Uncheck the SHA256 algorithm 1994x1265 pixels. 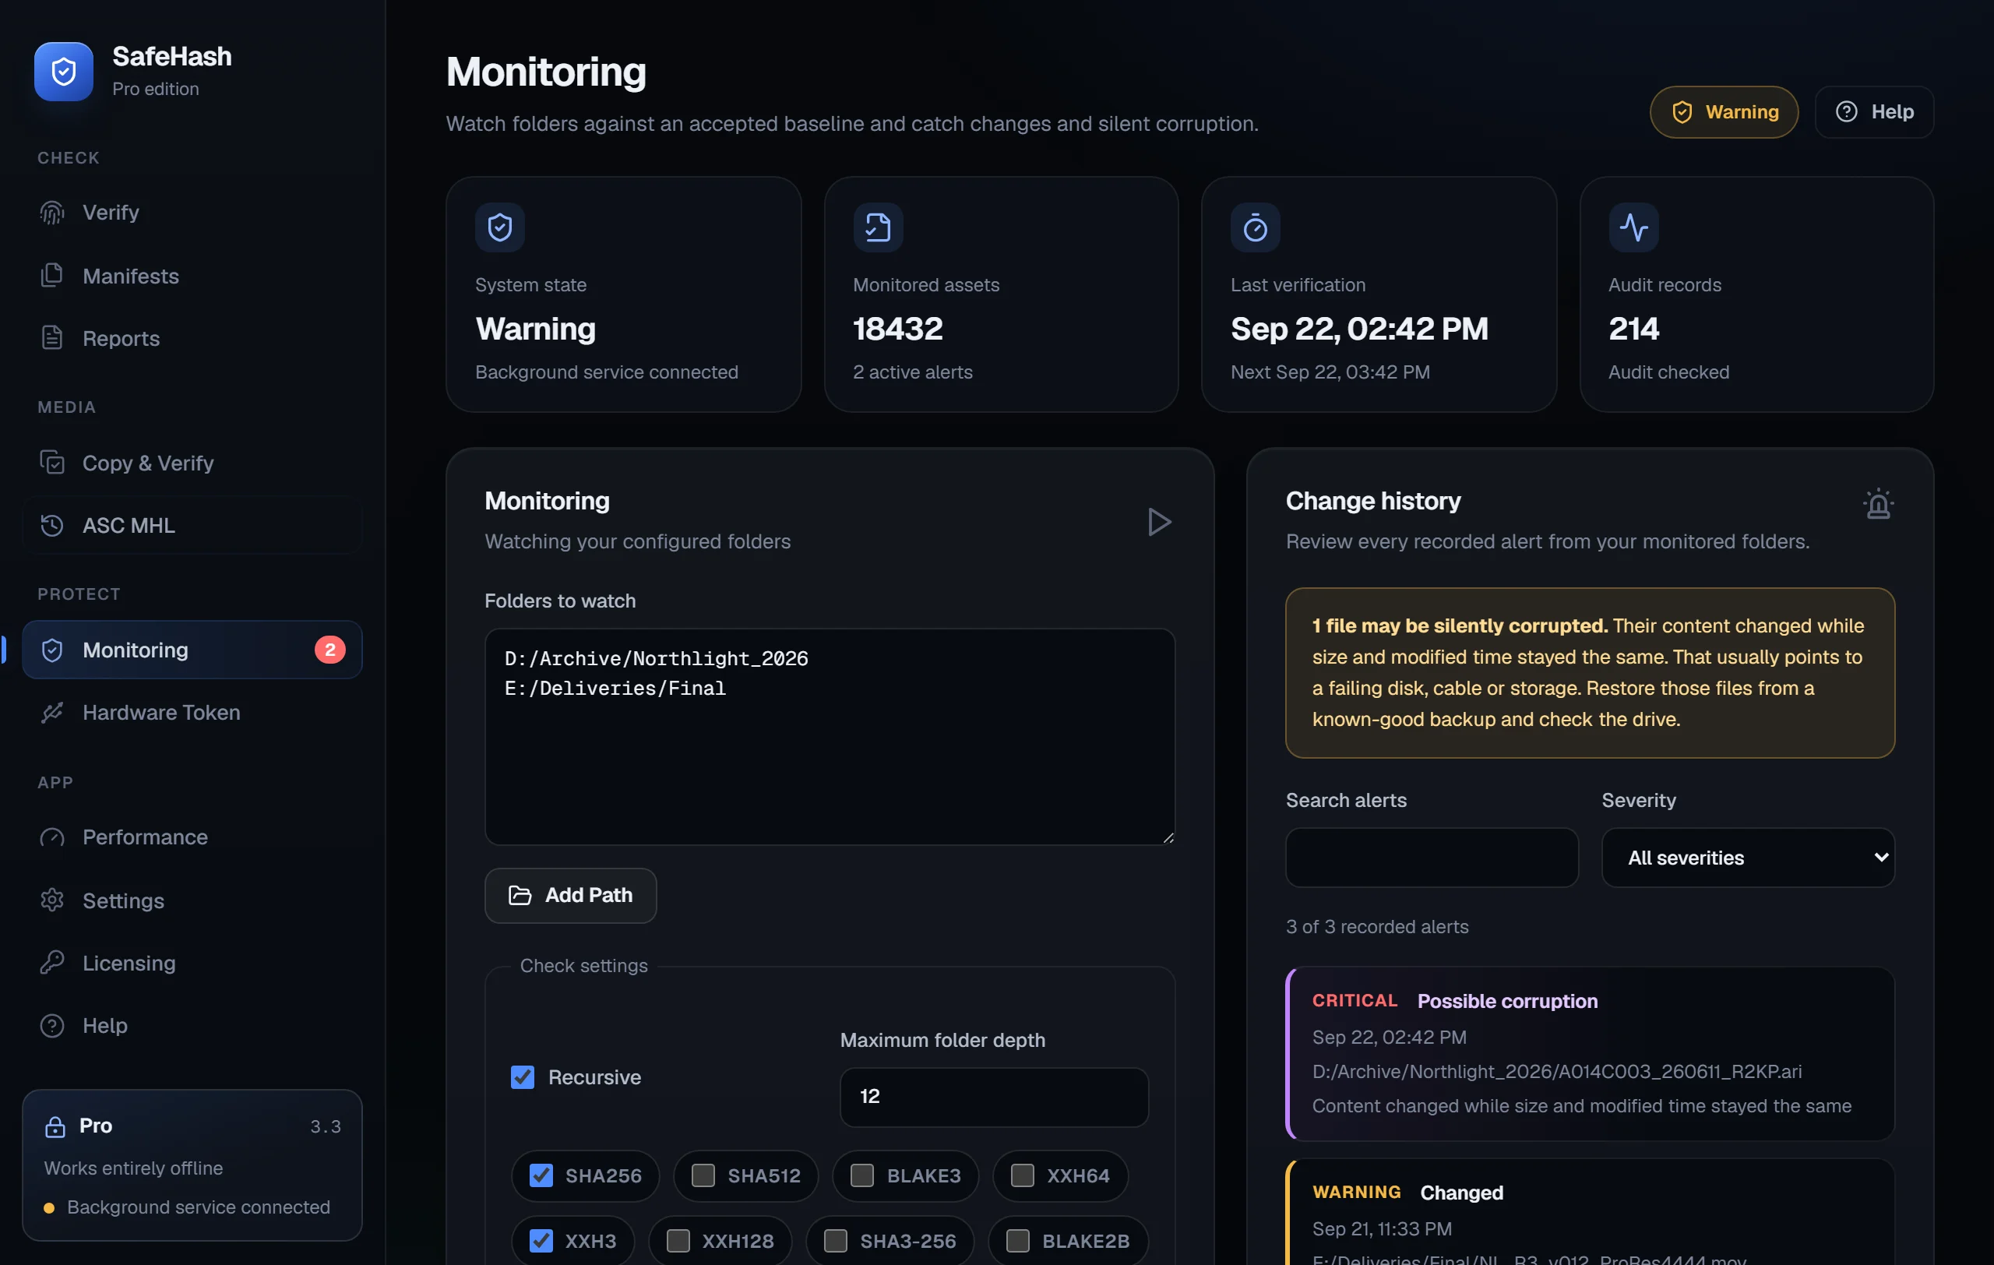tap(541, 1175)
